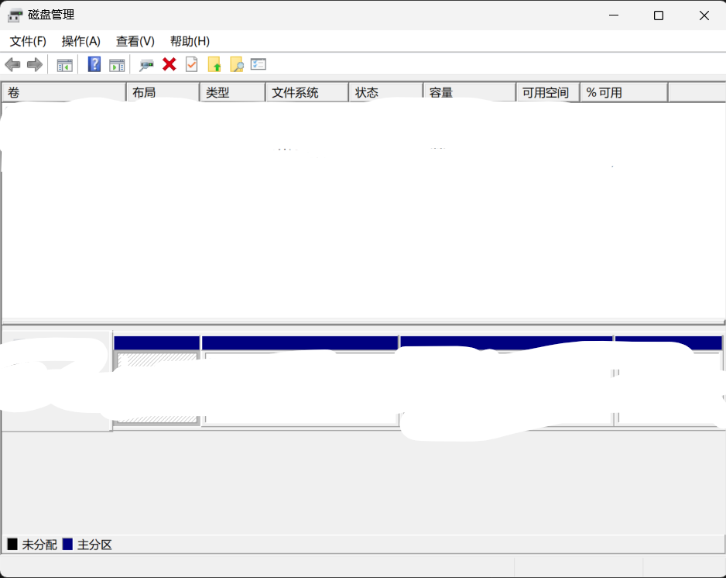This screenshot has height=578, width=726.
Task: Click the folder icon with magnifying glass
Action: point(237,64)
